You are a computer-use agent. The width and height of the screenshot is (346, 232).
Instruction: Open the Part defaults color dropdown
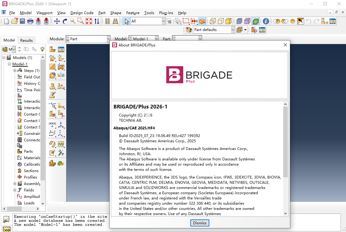click(233, 30)
